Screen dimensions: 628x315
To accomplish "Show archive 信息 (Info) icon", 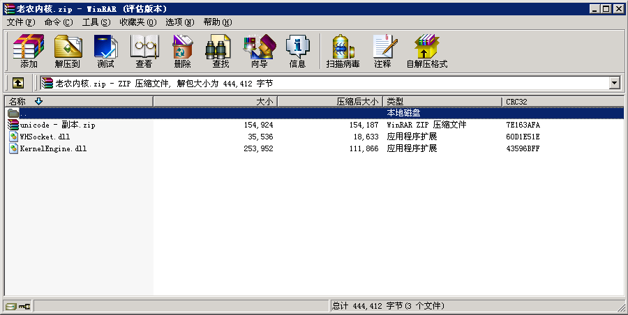I will point(297,51).
